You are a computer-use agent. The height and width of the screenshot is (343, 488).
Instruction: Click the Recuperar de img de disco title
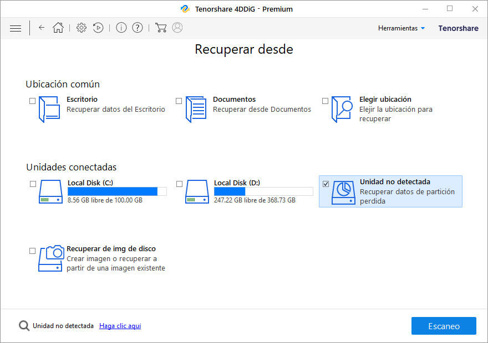[111, 248]
